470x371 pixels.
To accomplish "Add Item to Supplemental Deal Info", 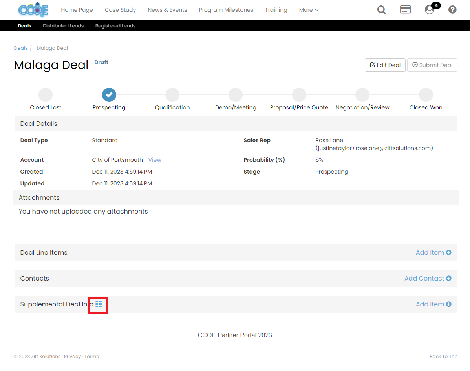I will click(433, 304).
